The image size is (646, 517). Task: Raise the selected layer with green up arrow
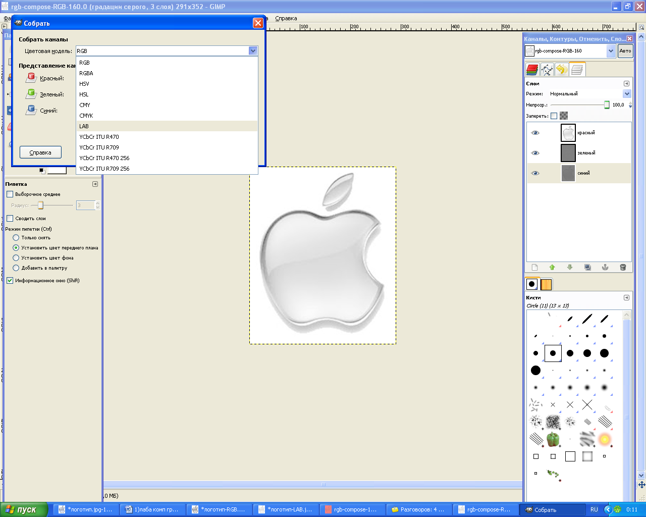pos(552,267)
